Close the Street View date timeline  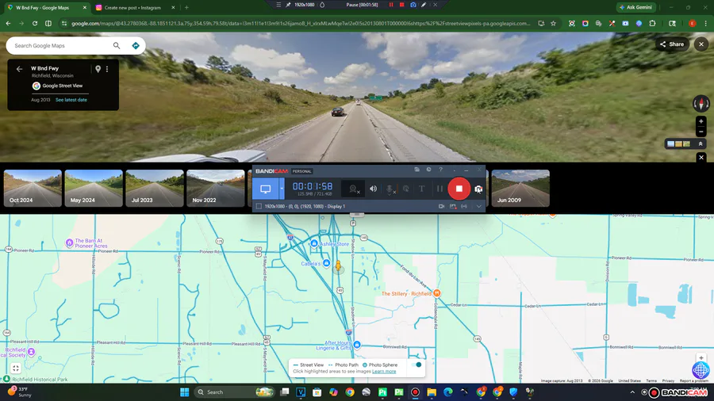(701, 157)
